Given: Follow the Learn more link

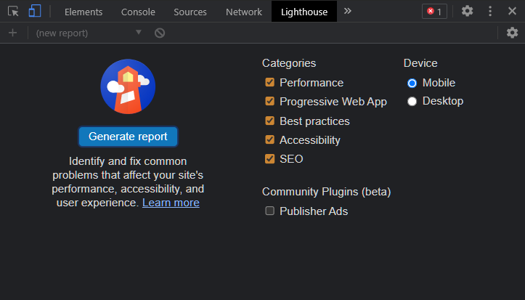Looking at the screenshot, I should (x=171, y=203).
